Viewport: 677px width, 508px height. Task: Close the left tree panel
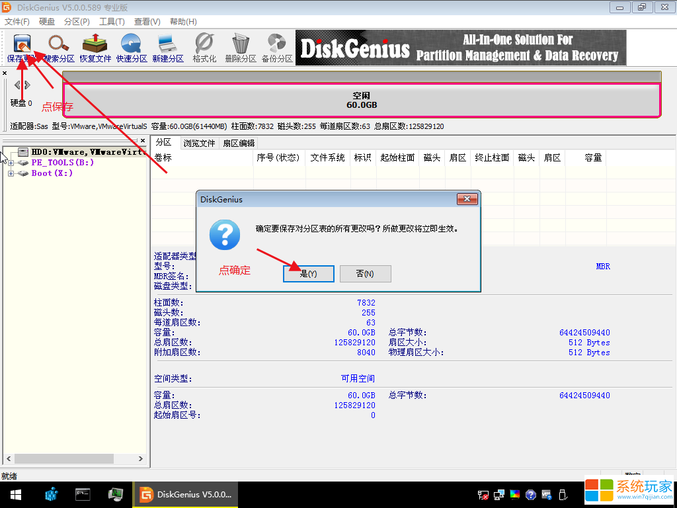pyautogui.click(x=143, y=140)
